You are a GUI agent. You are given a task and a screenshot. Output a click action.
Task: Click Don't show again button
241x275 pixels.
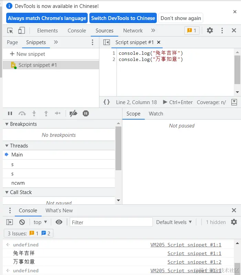(181, 18)
